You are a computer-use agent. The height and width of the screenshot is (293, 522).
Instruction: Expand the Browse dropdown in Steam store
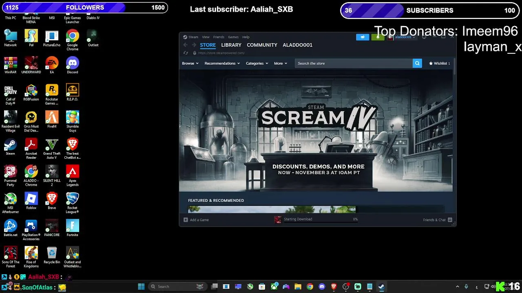click(x=190, y=63)
